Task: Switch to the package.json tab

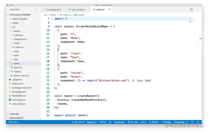Action: pos(52,10)
